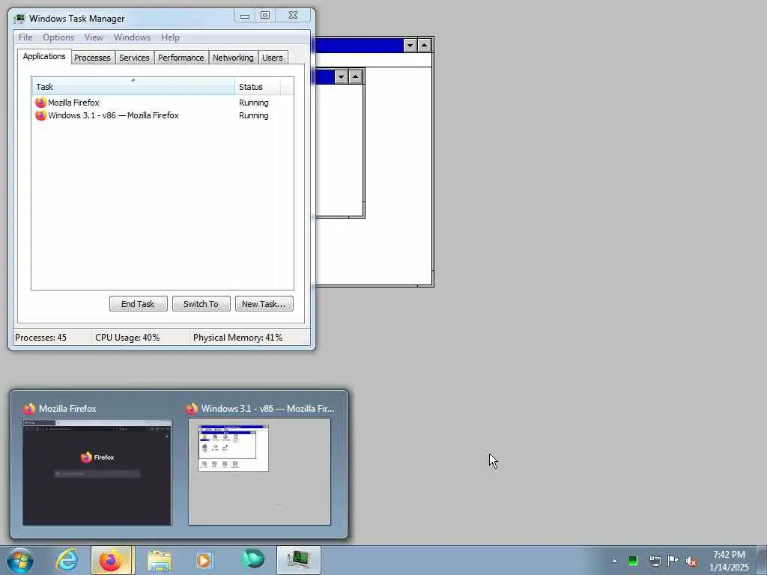Switch to the Performance tab
Viewport: 767px width, 575px height.
tap(181, 58)
